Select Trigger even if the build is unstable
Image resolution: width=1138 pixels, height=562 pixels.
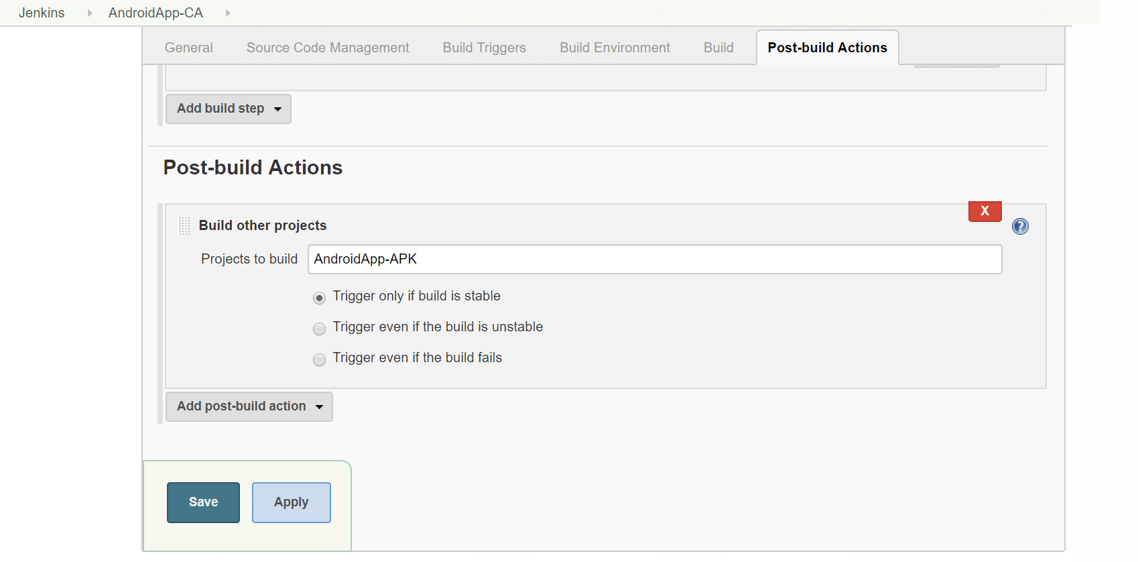[x=320, y=329]
